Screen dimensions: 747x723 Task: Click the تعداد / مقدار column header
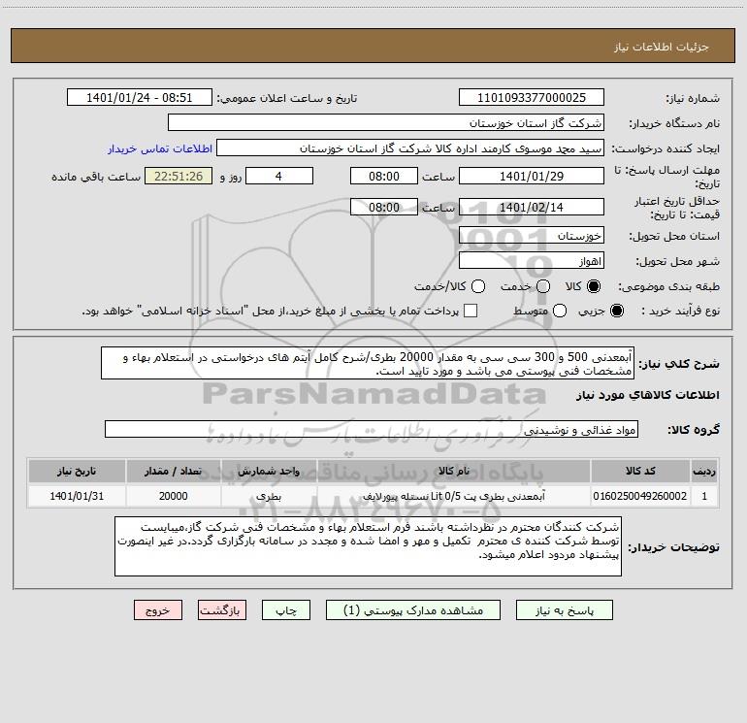(x=174, y=471)
